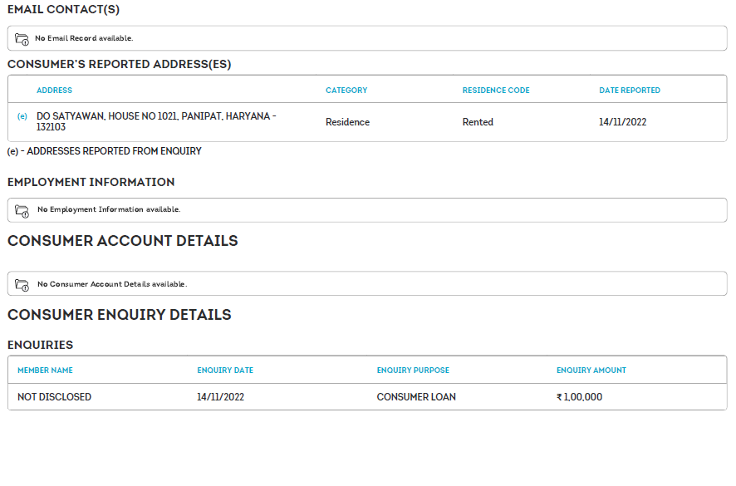Screen dimensions: 736x486
Task: Click the No Email Record available message
Action: pos(84,38)
